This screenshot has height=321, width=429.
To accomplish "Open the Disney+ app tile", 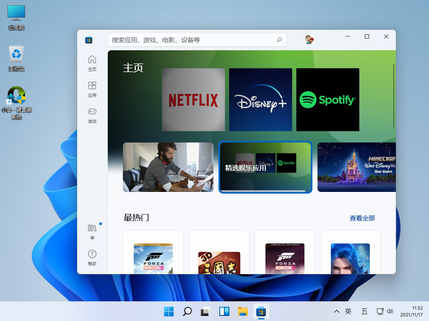I will pos(260,100).
